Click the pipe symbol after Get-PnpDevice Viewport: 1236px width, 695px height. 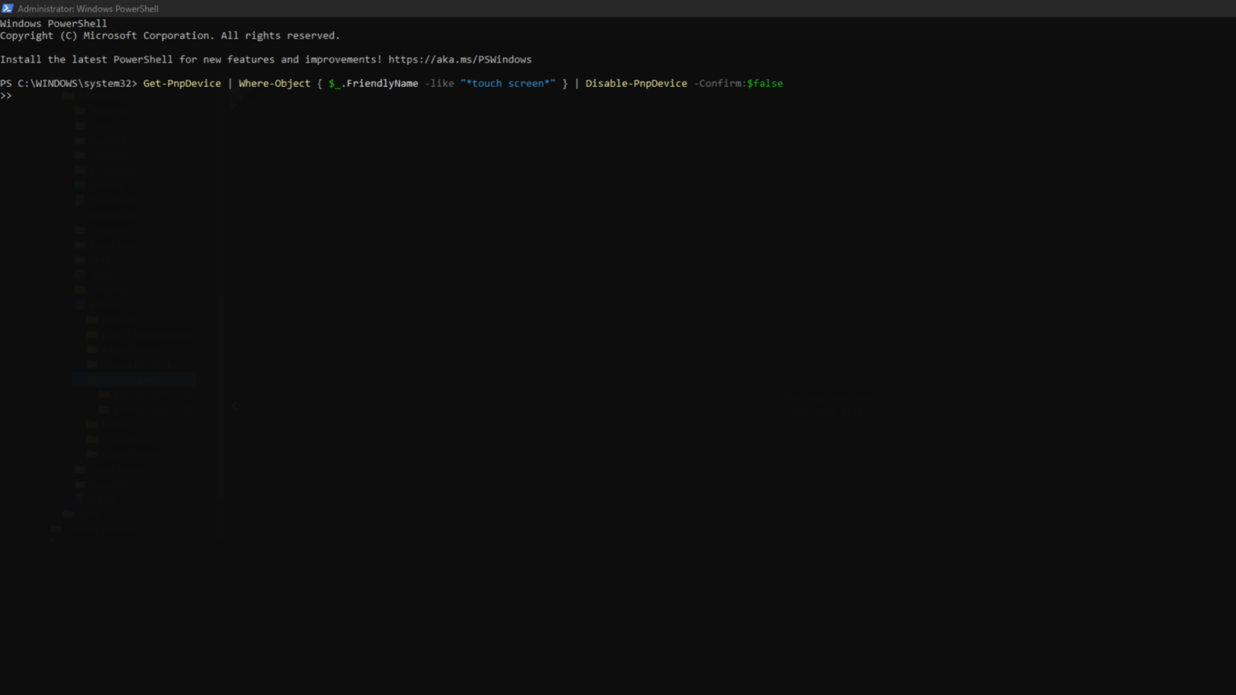[x=229, y=84]
